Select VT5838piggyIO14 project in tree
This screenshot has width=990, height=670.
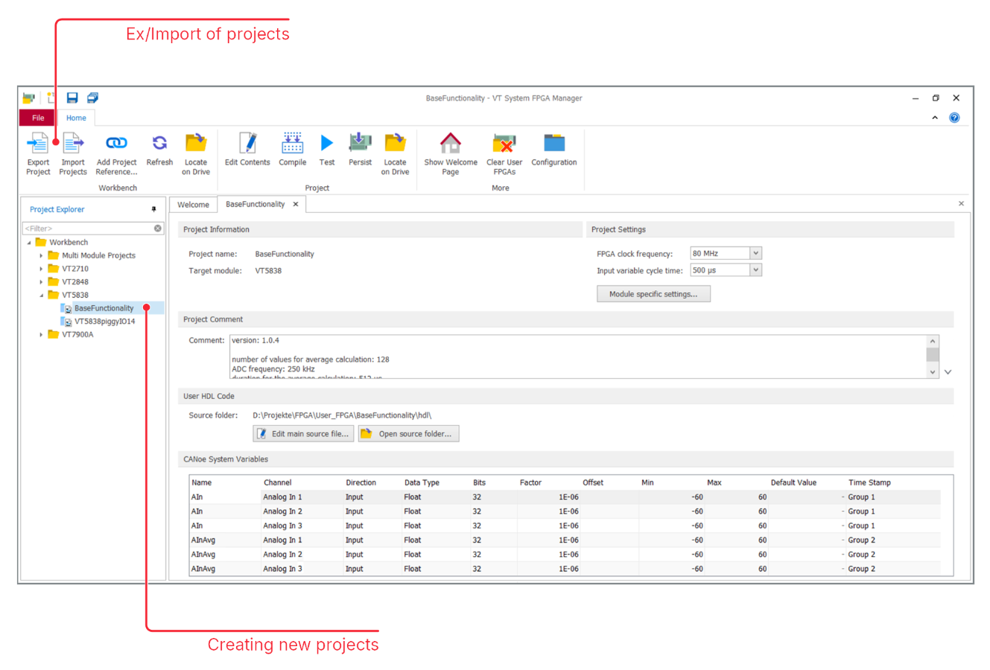click(104, 322)
